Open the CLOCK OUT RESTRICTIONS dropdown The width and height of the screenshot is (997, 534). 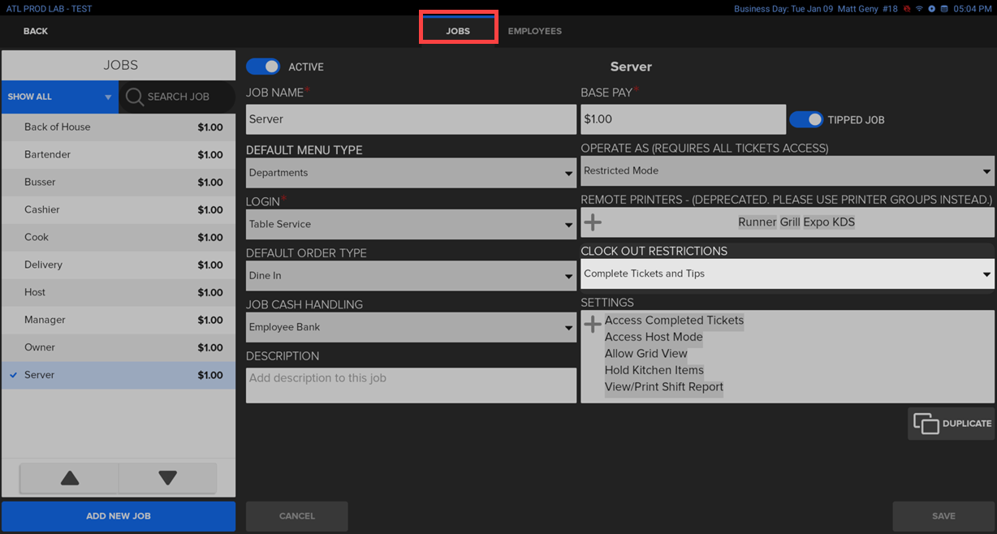[786, 274]
